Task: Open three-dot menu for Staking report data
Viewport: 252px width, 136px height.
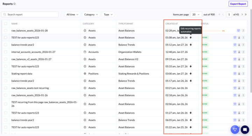Action: tap(243, 73)
